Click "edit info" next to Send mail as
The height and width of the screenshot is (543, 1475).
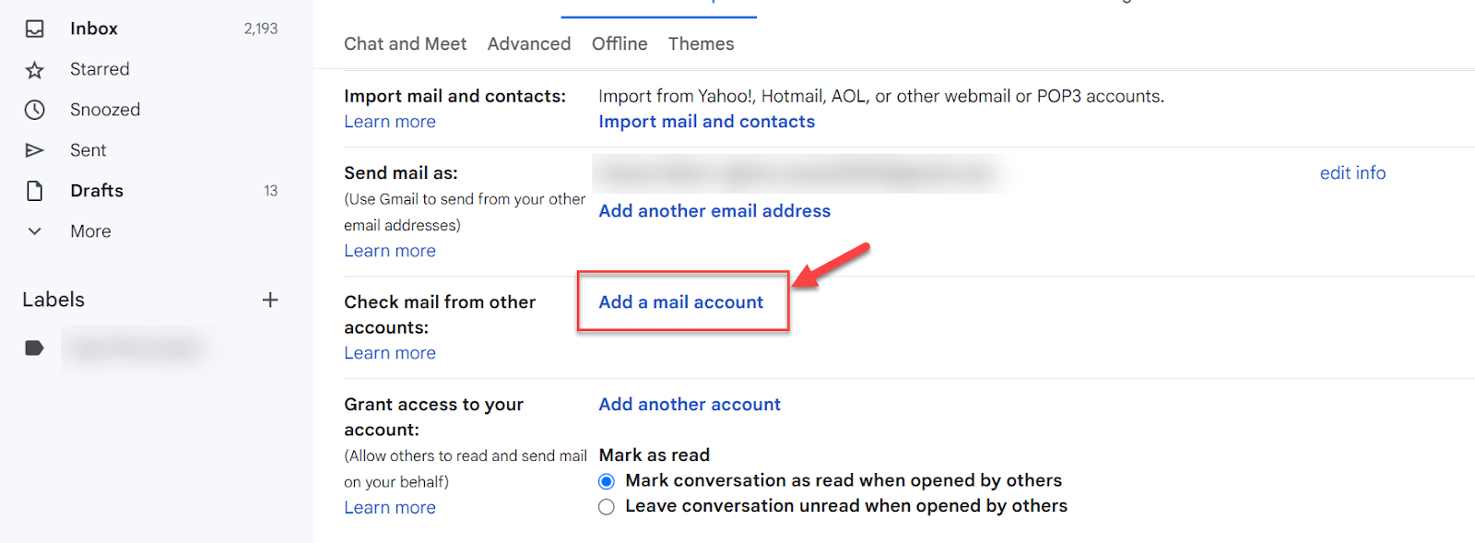[x=1352, y=172]
